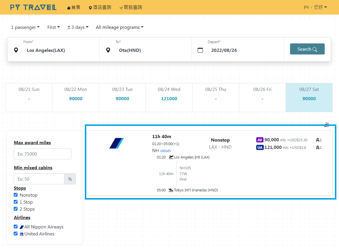Click the All Nippon Airways logo on the flight card
Screen dimensions: 339x252
(x=117, y=143)
